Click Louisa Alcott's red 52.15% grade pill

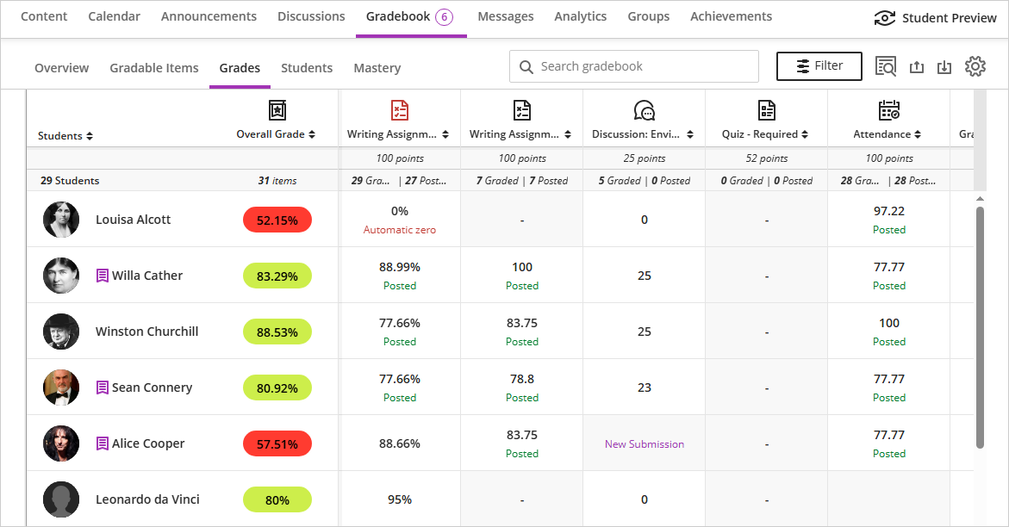[x=277, y=220]
